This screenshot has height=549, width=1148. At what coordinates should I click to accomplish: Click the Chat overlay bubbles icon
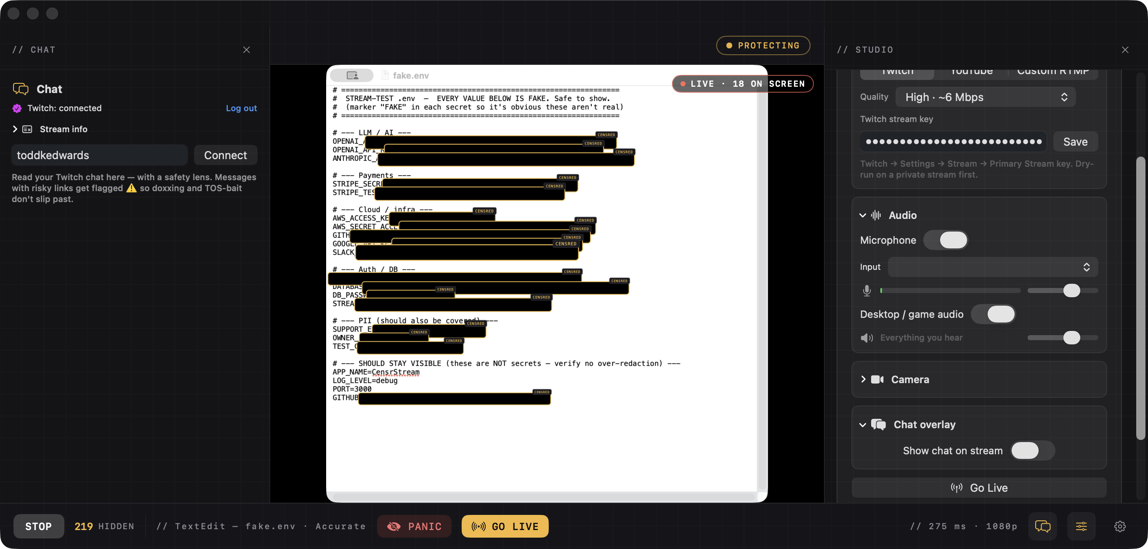(x=878, y=424)
